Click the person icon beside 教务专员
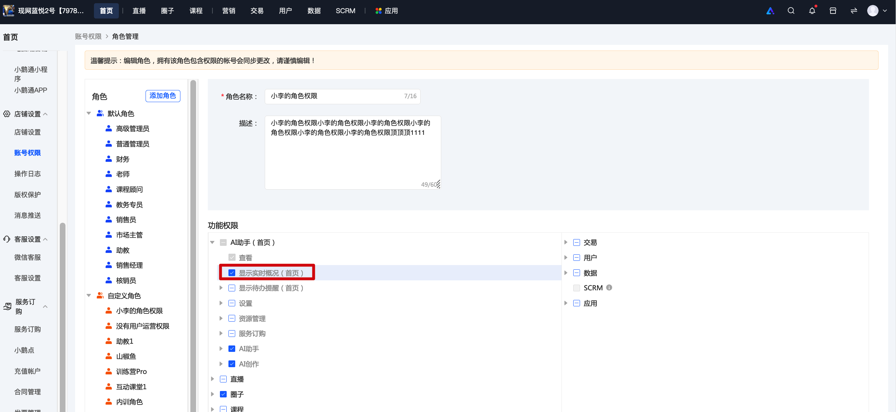The image size is (896, 412). (x=109, y=205)
